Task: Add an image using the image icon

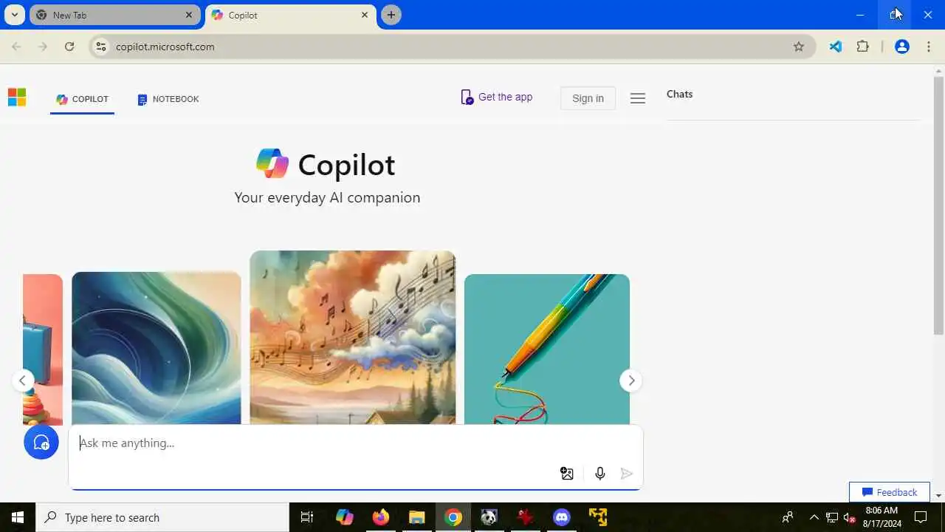Action: point(567,474)
